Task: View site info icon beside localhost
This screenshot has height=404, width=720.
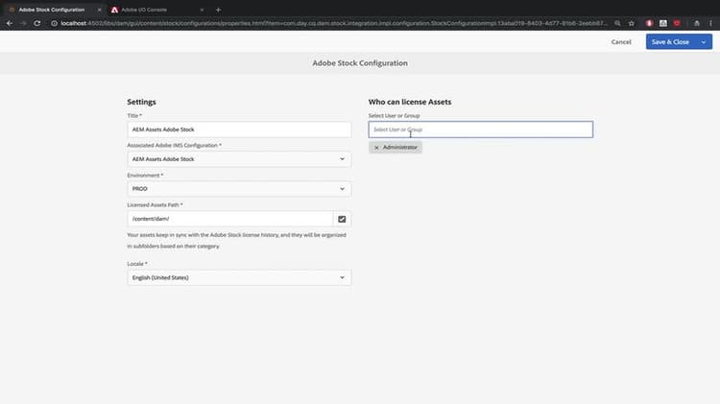Action: click(54, 23)
